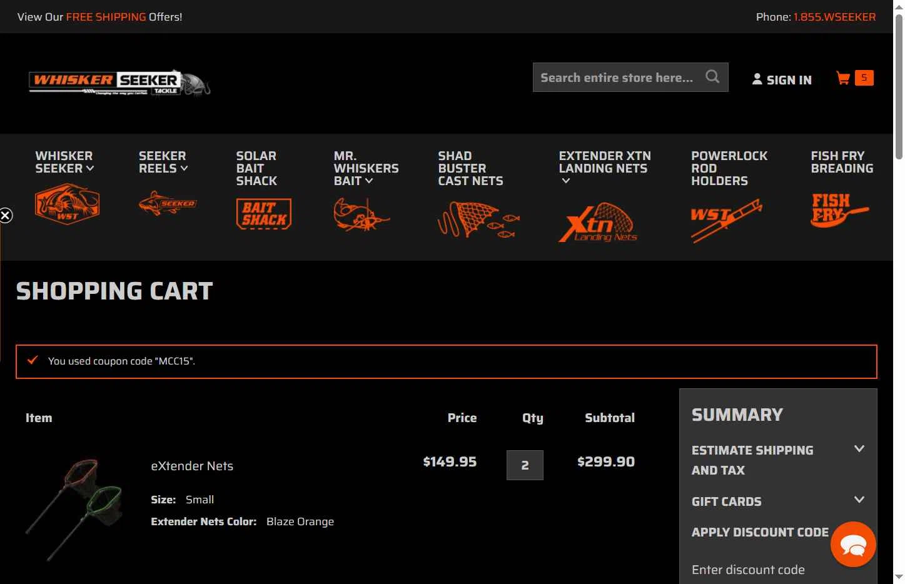905x584 pixels.
Task: Click the SUMMARY heading
Action: (x=737, y=415)
